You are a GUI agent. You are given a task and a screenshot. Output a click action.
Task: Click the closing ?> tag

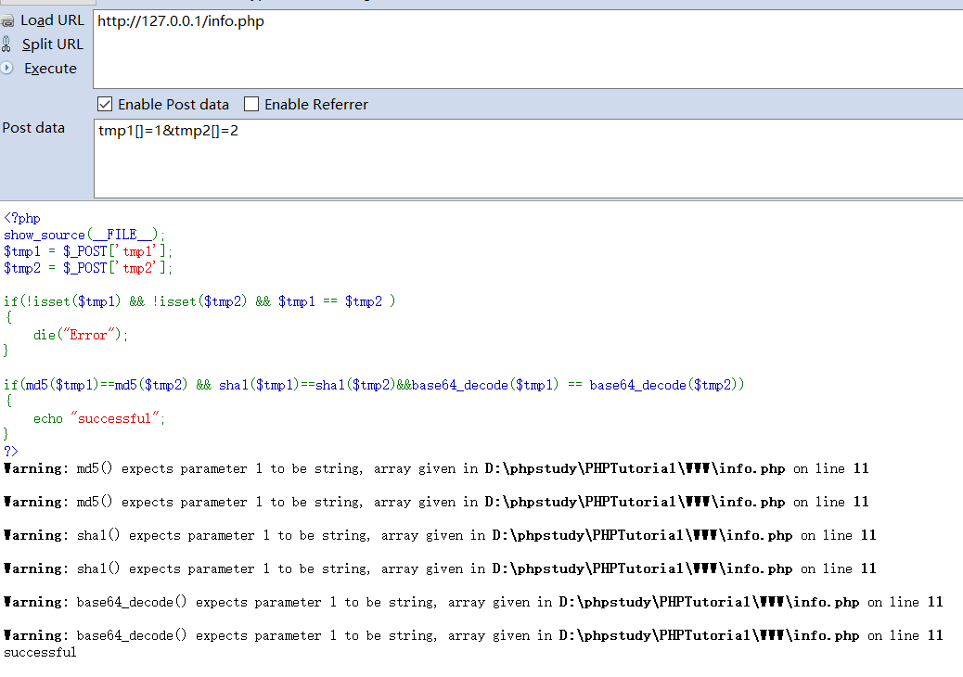coord(11,451)
